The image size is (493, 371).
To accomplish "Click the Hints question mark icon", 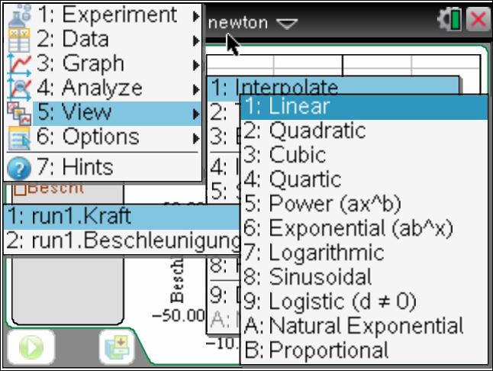I will tap(18, 167).
